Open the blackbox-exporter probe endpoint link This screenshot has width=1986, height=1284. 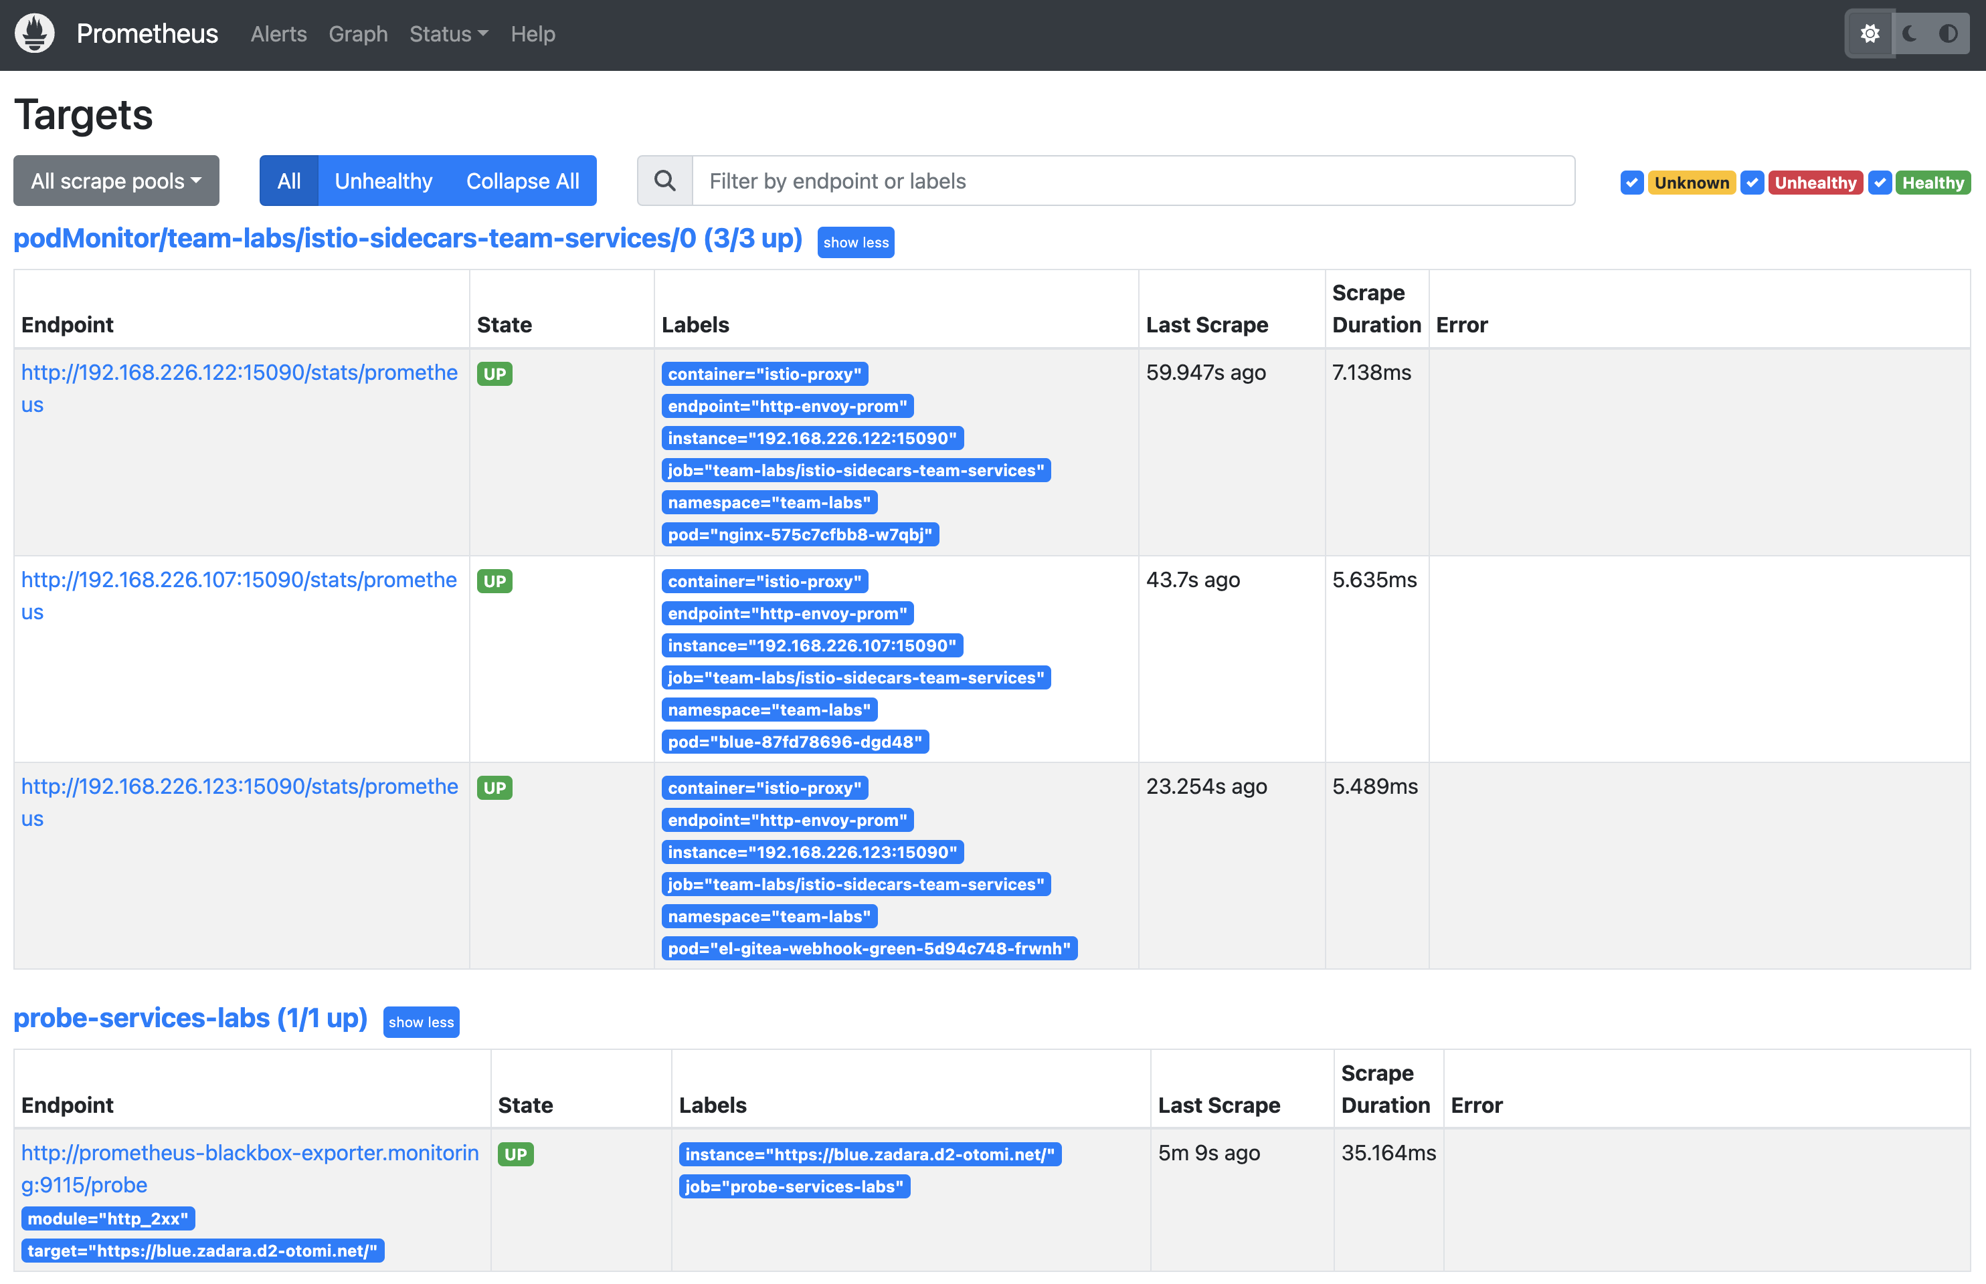(250, 1168)
